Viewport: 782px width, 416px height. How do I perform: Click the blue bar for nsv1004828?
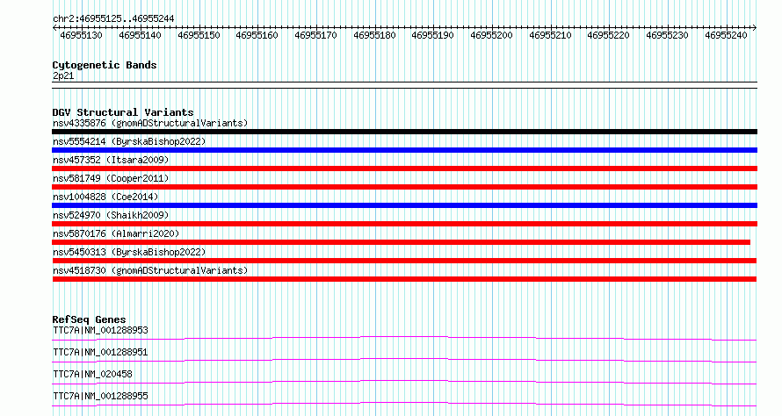(x=404, y=205)
